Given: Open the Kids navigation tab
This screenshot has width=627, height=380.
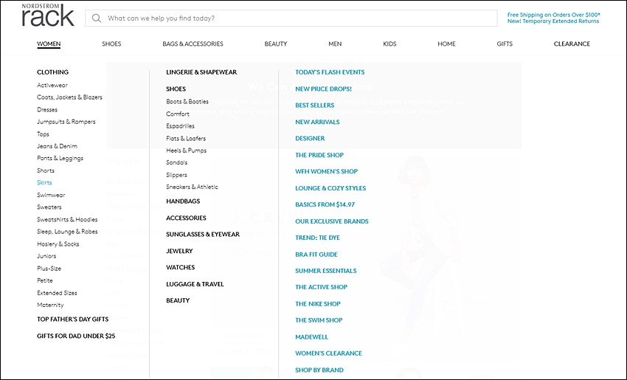Looking at the screenshot, I should 389,44.
